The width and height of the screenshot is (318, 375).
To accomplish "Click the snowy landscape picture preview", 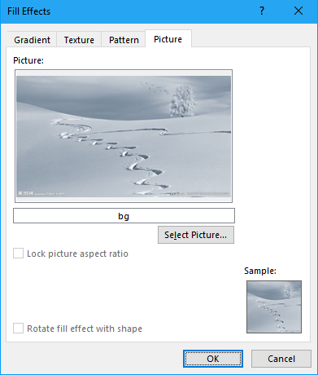I will pos(124,136).
